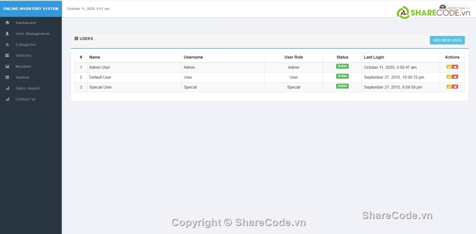The height and width of the screenshot is (234, 476).
Task: Click the edit icon for Special User
Action: pyautogui.click(x=449, y=87)
